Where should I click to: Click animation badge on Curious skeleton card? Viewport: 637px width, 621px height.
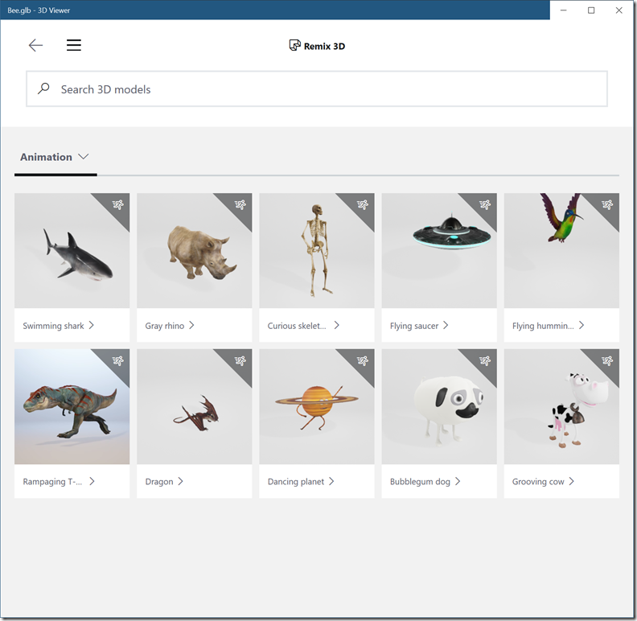[363, 204]
